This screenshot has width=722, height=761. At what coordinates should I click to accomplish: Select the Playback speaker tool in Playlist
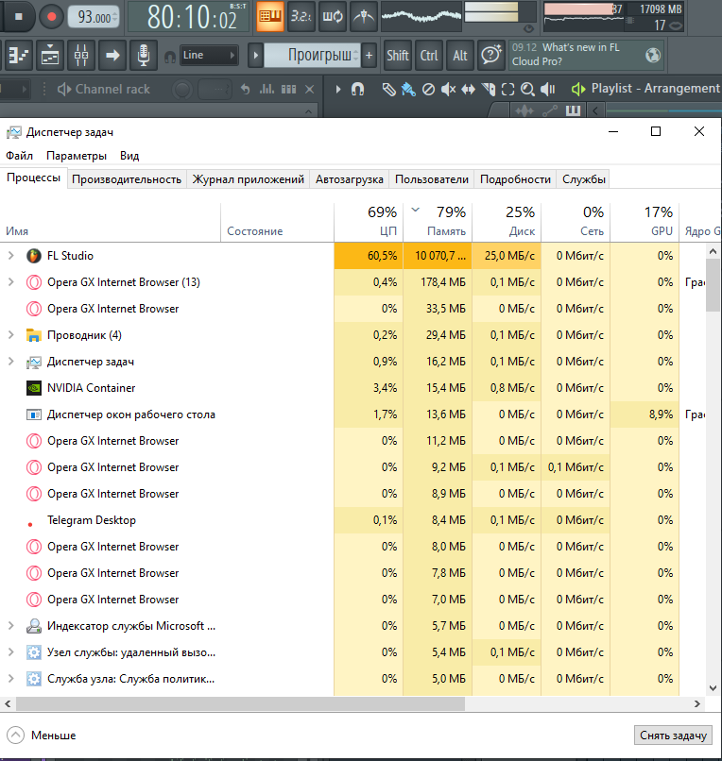coord(547,90)
